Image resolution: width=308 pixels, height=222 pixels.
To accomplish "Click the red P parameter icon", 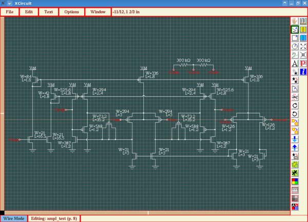I will tap(303, 64).
